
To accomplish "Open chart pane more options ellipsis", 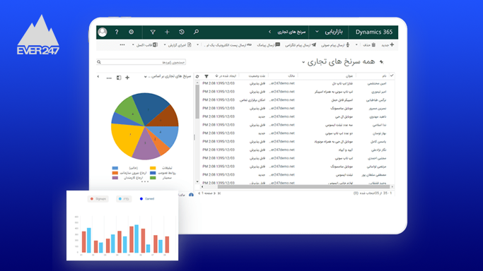I will coord(109,78).
